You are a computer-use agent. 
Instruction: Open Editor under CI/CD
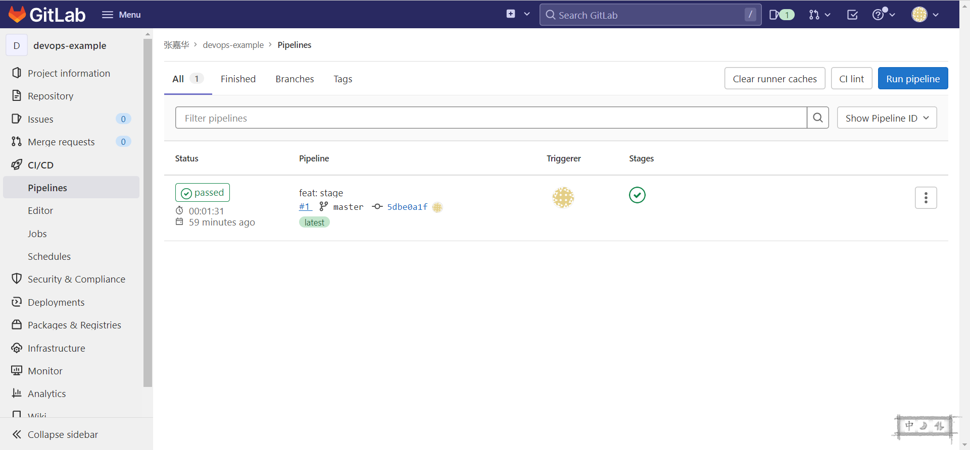[40, 210]
